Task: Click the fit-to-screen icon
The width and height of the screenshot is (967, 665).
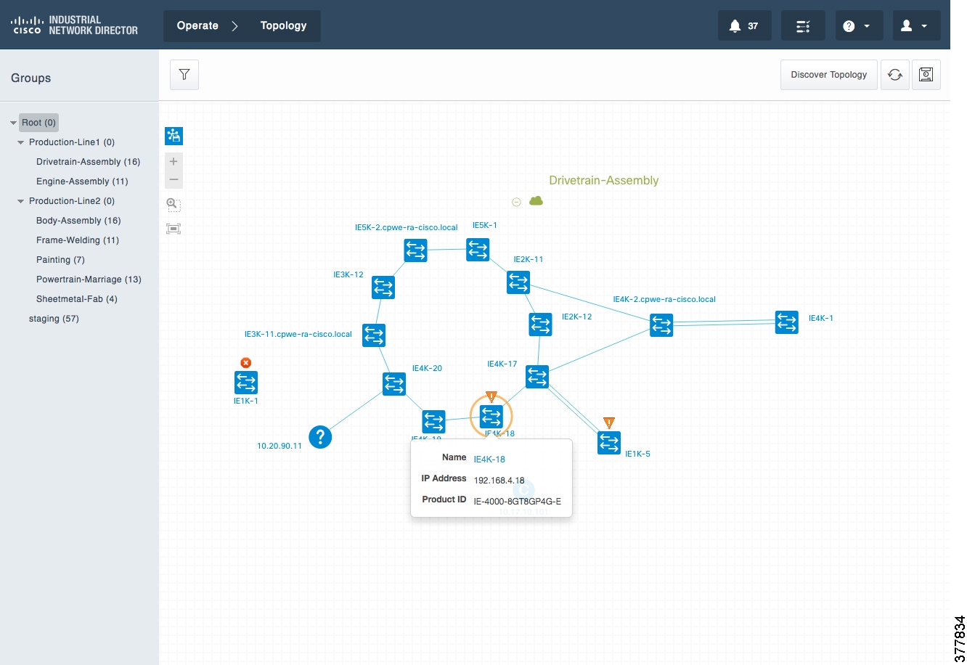Action: pyautogui.click(x=174, y=229)
